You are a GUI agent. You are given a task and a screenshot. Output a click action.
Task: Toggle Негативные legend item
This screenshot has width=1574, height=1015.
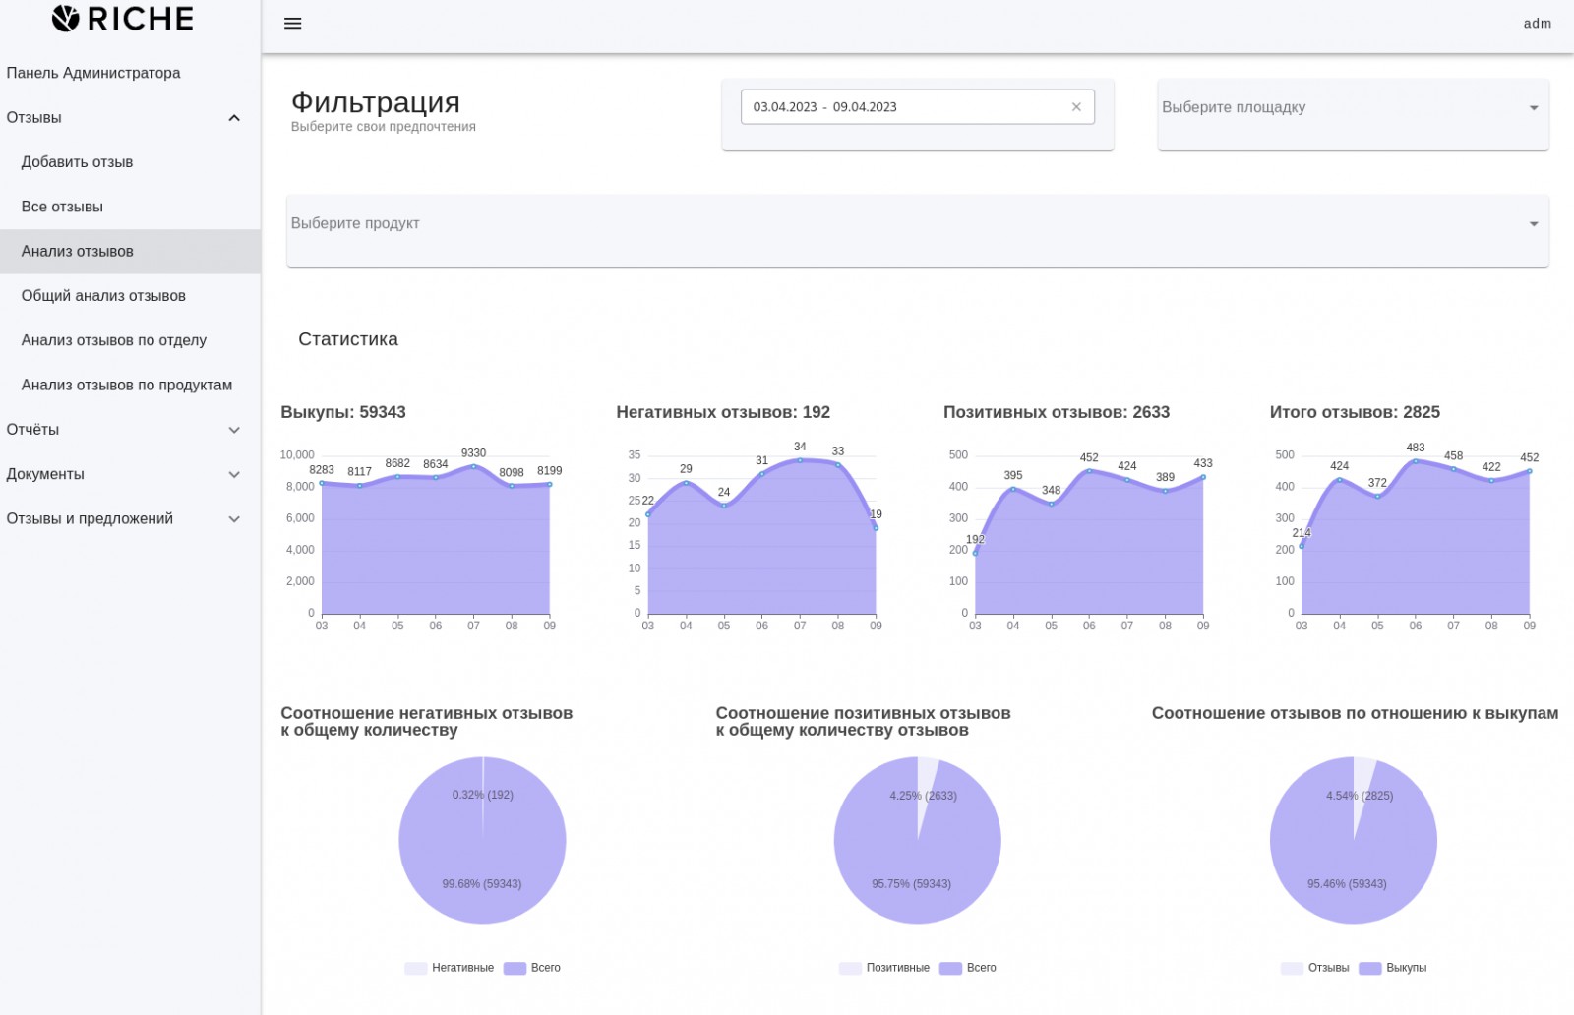pyautogui.click(x=450, y=968)
